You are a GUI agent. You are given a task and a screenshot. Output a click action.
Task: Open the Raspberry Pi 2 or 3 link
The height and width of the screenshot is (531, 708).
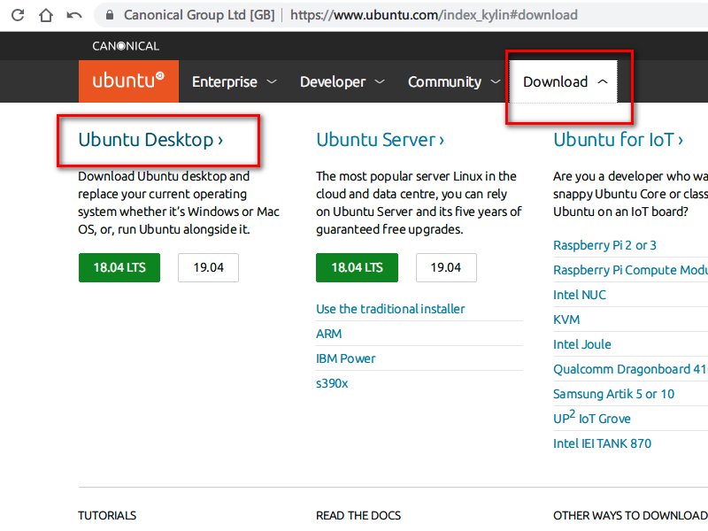604,245
